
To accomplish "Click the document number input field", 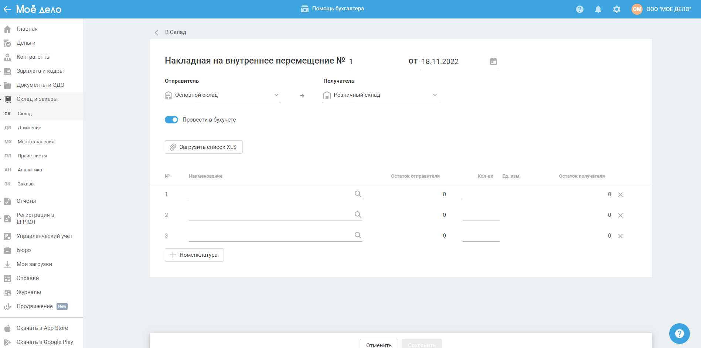I will pyautogui.click(x=377, y=62).
